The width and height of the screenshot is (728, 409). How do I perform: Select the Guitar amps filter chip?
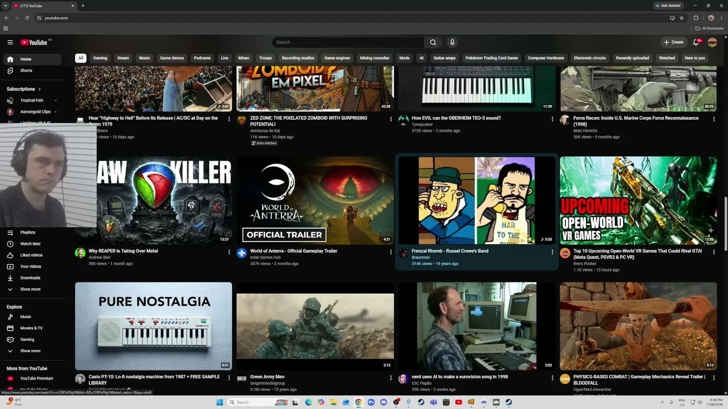[x=444, y=58]
